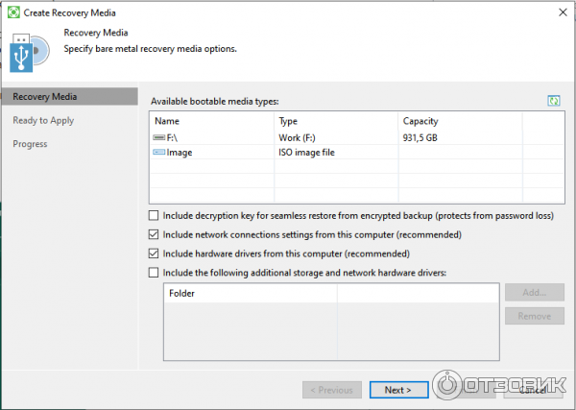The image size is (576, 410).
Task: Open the Progress wizard step
Action: click(x=30, y=144)
